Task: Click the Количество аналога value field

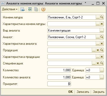Action: (59, 77)
